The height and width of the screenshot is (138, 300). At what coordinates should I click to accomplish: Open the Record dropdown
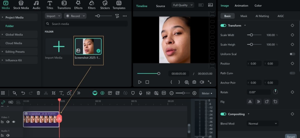(75, 16)
